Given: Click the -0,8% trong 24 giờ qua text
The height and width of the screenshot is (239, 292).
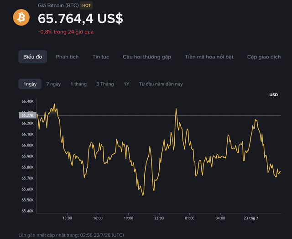Looking at the screenshot, I should click(66, 32).
